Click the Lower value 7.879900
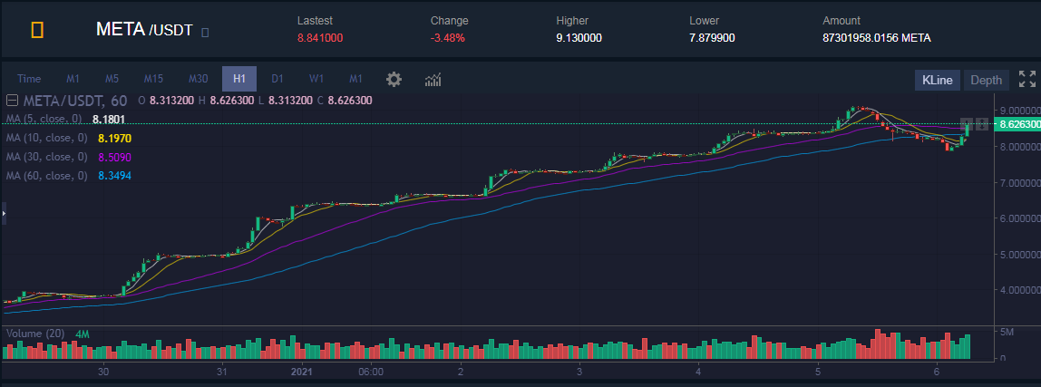The width and height of the screenshot is (1041, 387). (712, 38)
